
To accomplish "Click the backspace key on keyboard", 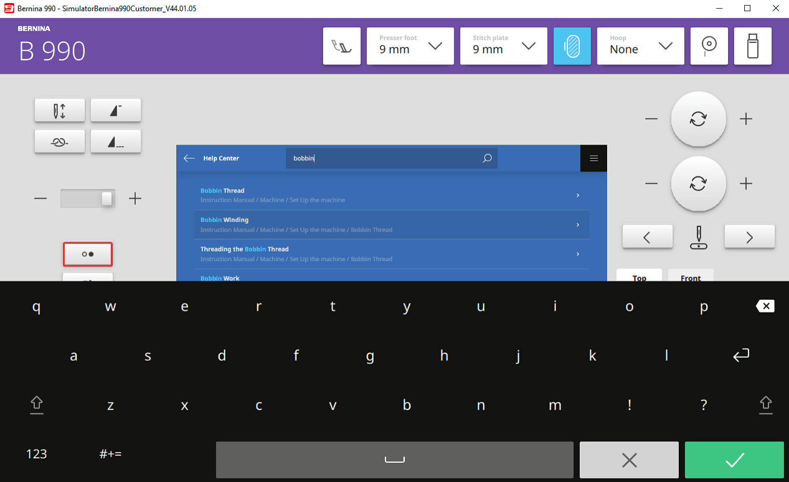I will coord(765,306).
